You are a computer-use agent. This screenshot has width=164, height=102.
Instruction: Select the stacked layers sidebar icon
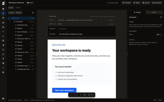[x=3, y=13]
